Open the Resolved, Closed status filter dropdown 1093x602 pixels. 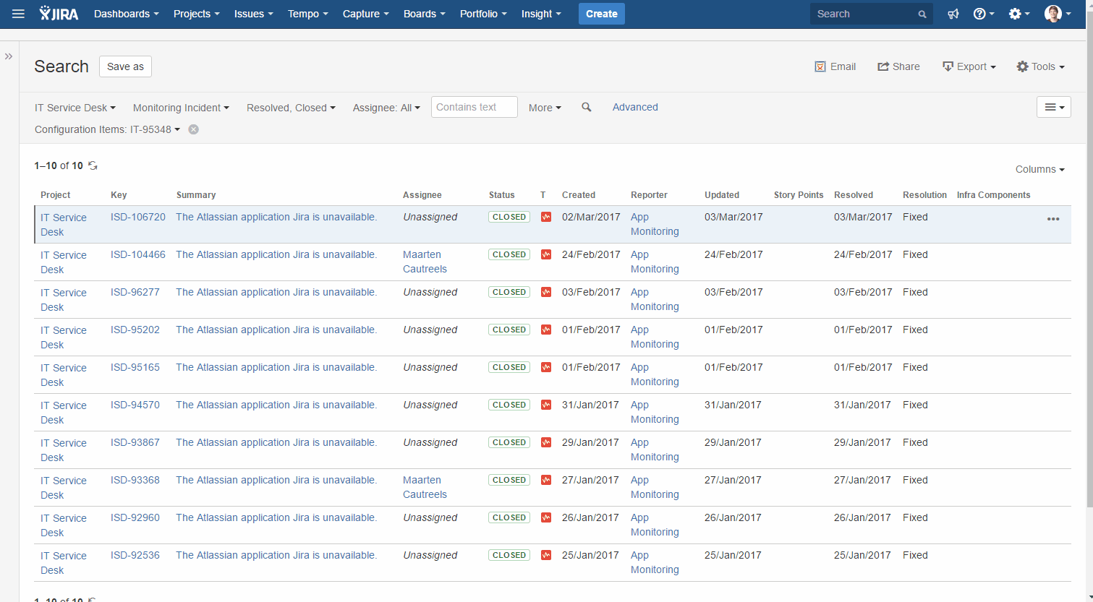point(291,108)
